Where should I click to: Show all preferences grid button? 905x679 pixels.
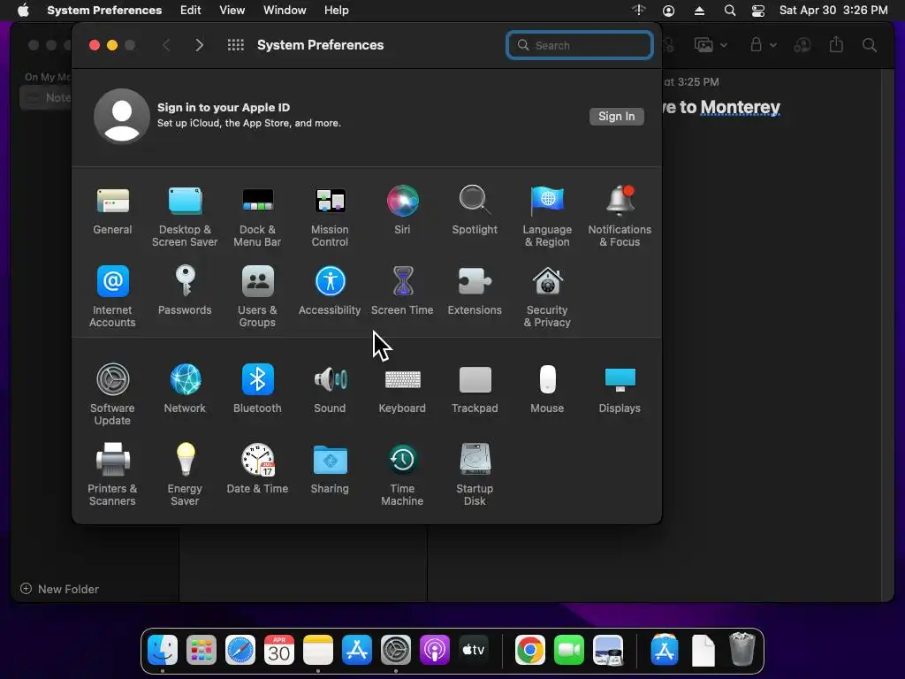[x=235, y=45]
